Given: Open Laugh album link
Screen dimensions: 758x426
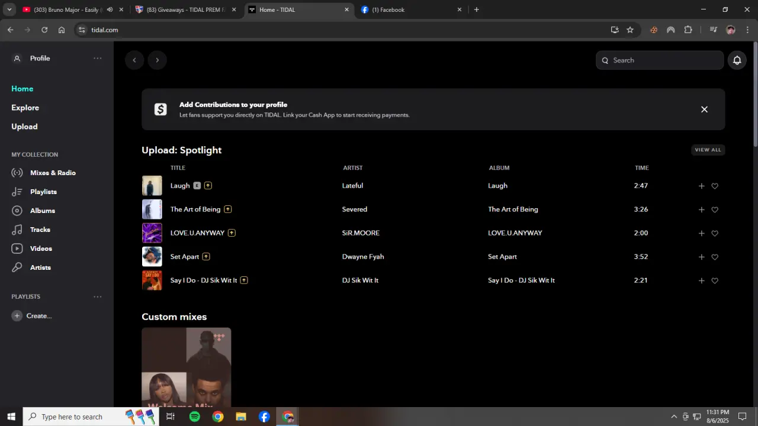Looking at the screenshot, I should (497, 186).
